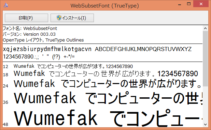The image size is (211, 130).
Task: Click the size 12 sample row
Action: coord(68,66)
